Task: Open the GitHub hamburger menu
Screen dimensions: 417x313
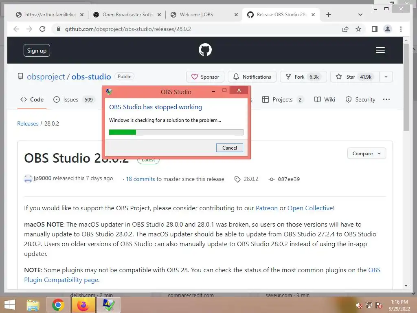Action: (380, 50)
